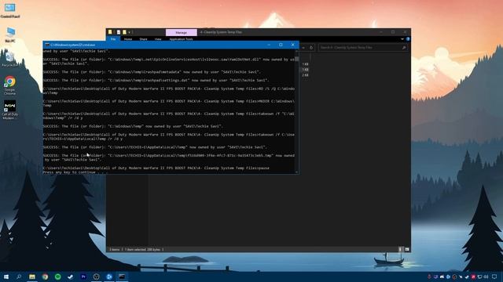Click the volume icon in system tray
The height and width of the screenshot is (282, 503).
486,277
